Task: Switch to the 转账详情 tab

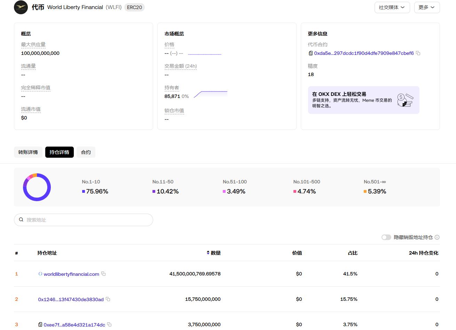Action: coord(28,152)
